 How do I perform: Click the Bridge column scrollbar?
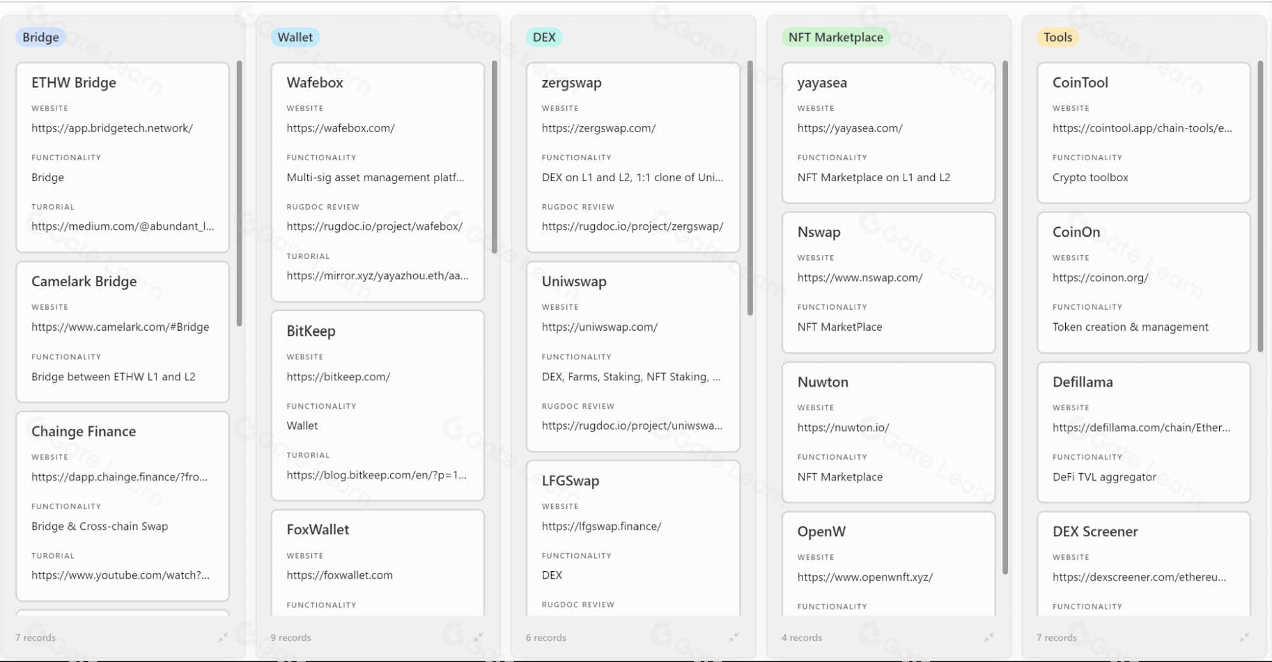pyautogui.click(x=239, y=193)
